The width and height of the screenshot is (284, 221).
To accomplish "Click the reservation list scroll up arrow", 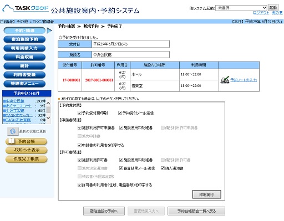I will point(48,103).
